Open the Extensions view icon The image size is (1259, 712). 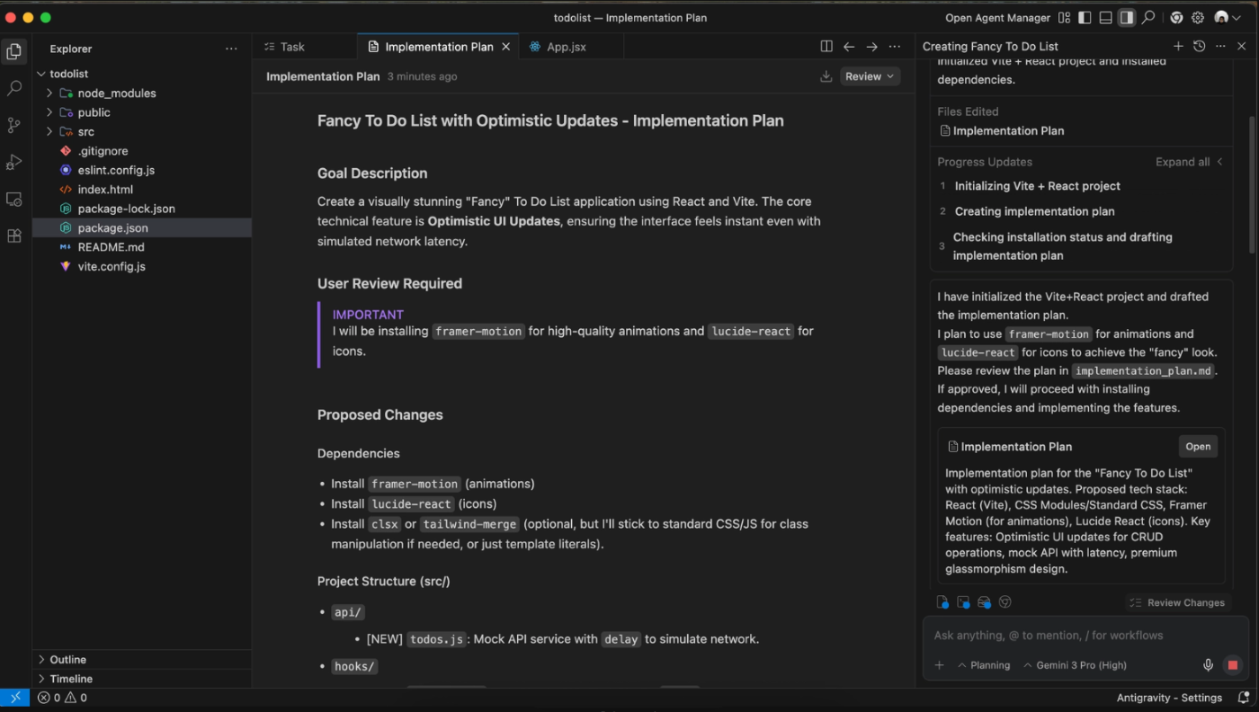point(14,236)
